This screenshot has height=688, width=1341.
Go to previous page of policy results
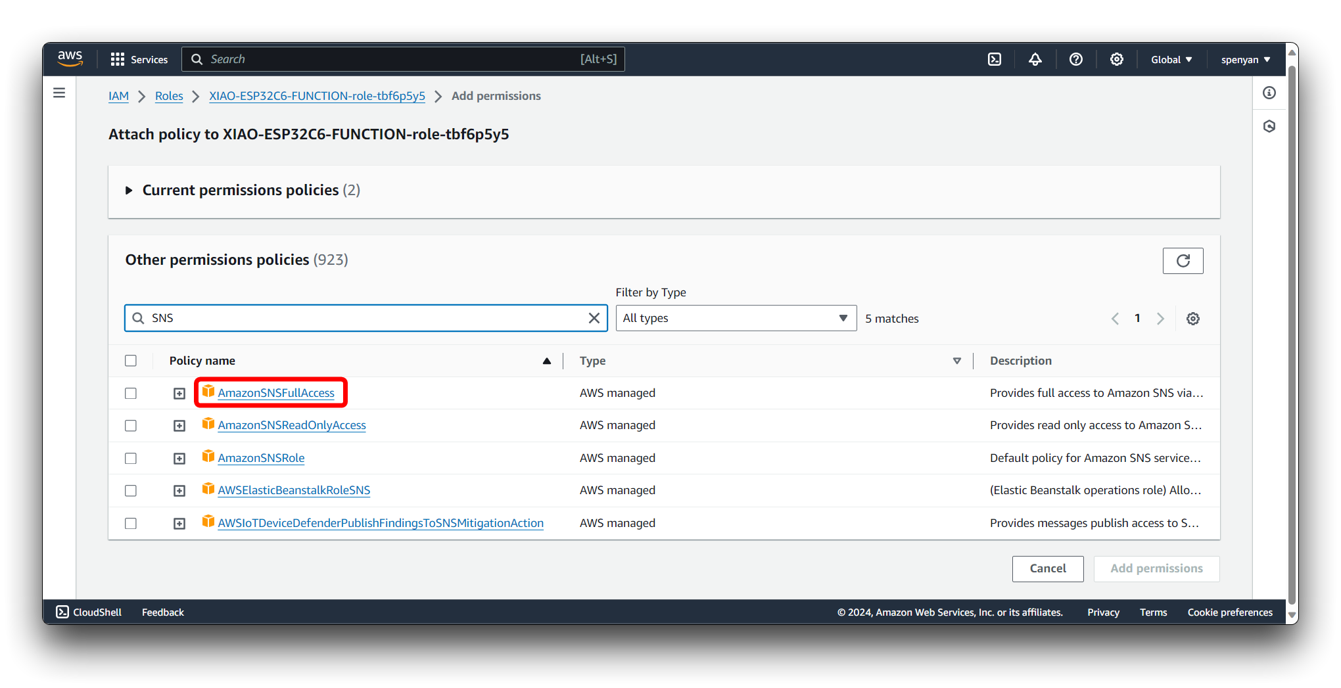(1115, 319)
